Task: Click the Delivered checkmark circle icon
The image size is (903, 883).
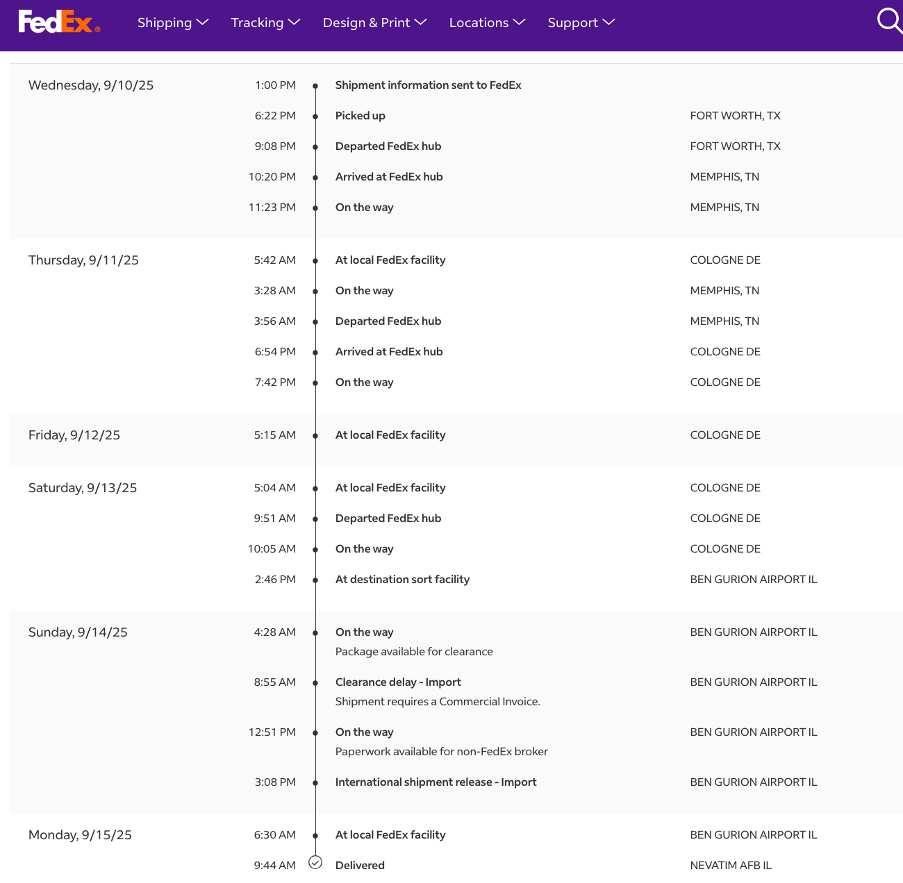Action: click(x=315, y=863)
